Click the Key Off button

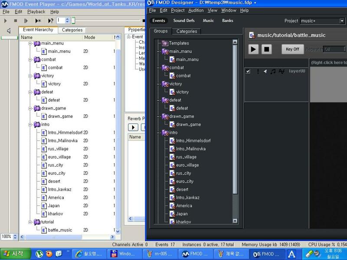(x=292, y=49)
